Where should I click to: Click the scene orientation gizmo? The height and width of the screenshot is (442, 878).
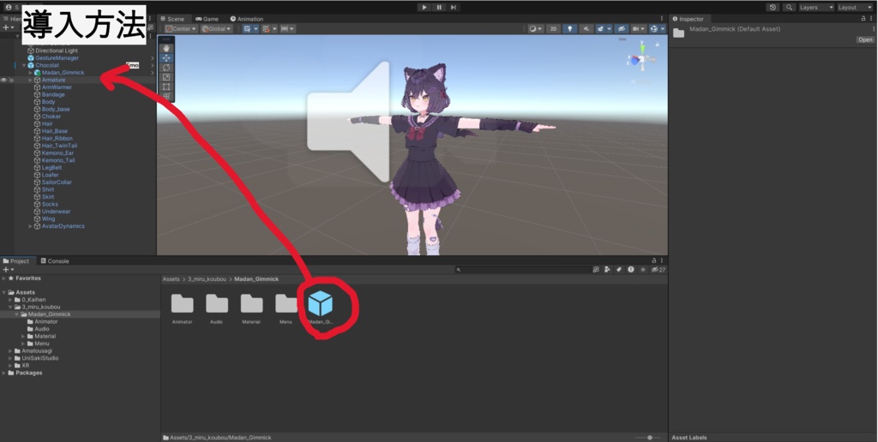642,59
